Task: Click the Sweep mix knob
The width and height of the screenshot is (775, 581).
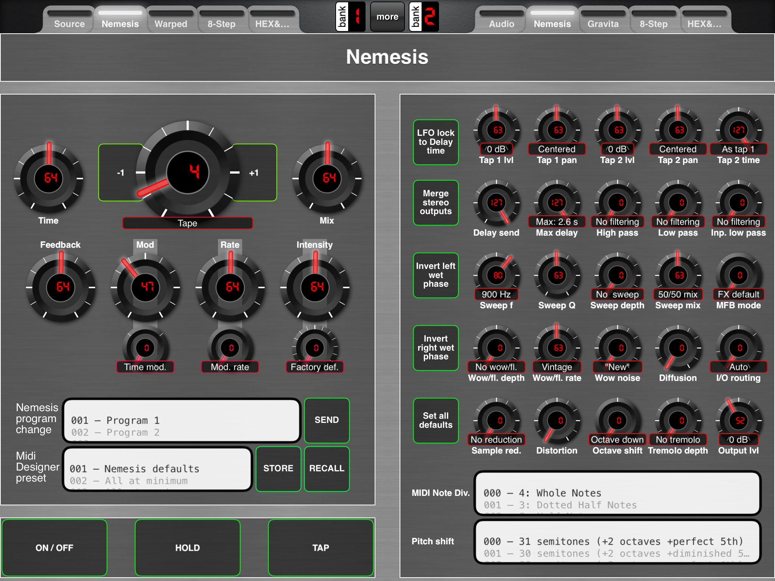Action: tap(678, 275)
